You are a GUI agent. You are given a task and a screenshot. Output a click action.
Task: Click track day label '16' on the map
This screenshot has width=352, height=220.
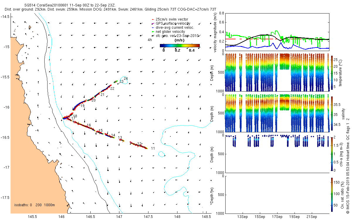(x=89, y=125)
